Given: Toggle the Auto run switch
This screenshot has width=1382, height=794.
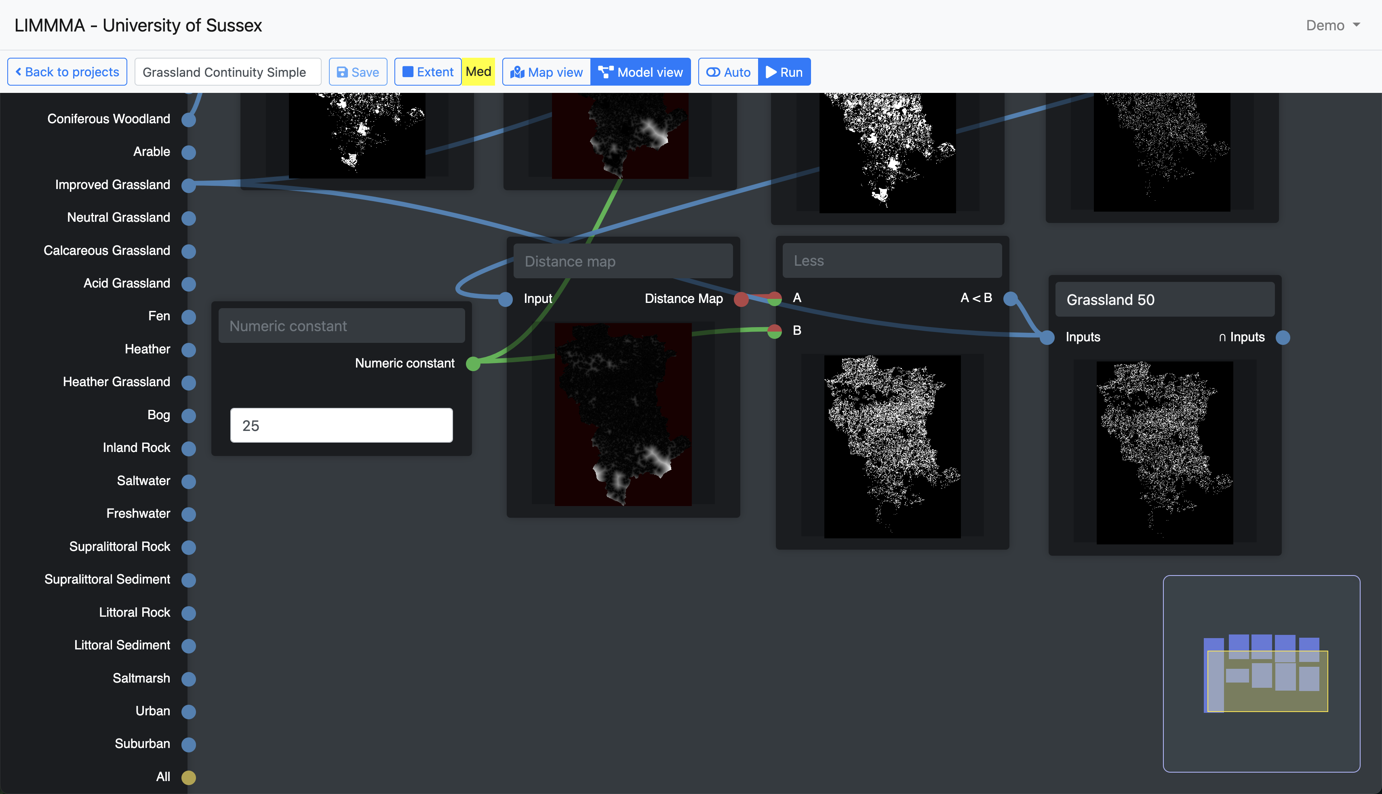Looking at the screenshot, I should (728, 72).
